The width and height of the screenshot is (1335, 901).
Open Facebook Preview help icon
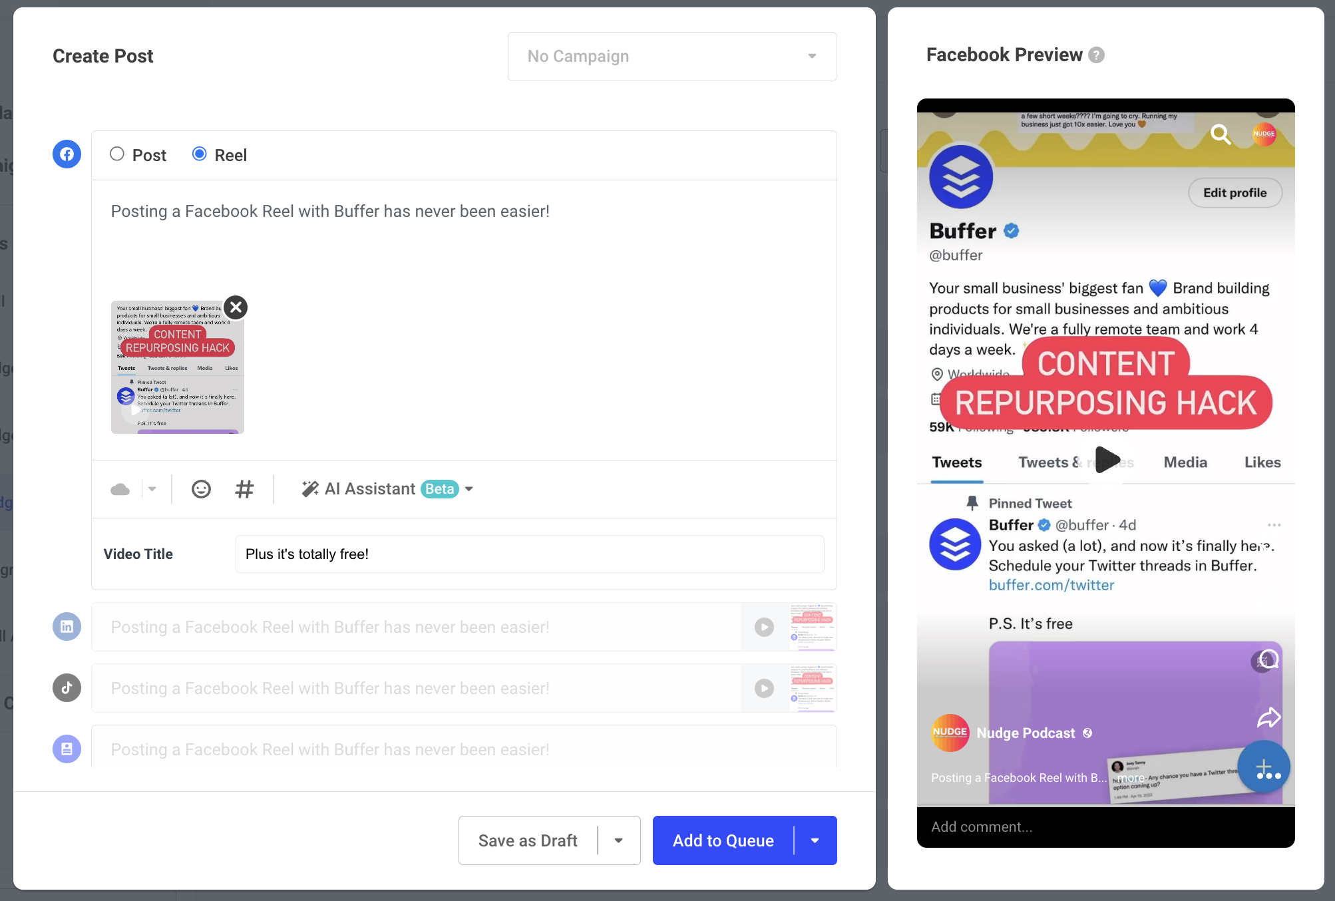tap(1096, 55)
